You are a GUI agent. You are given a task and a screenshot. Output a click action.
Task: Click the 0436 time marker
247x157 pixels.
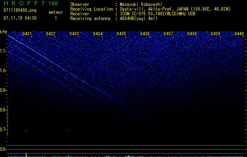(145, 34)
